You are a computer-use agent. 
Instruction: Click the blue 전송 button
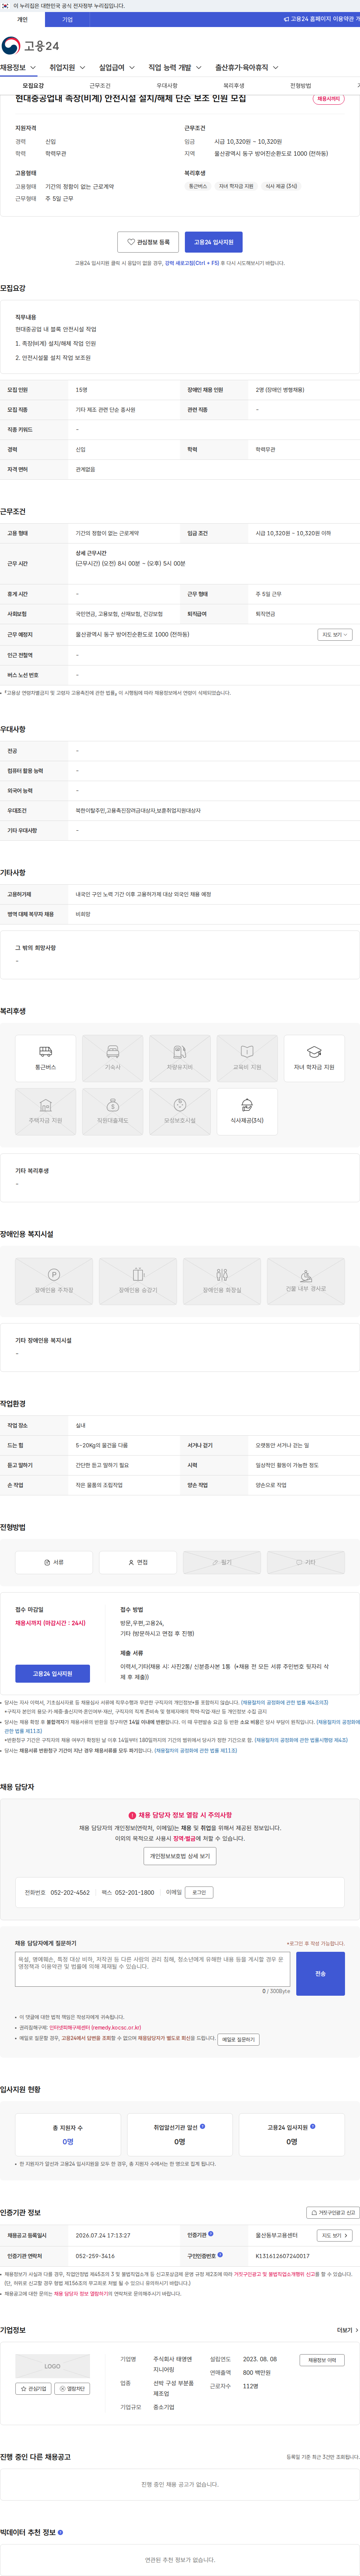[320, 1974]
